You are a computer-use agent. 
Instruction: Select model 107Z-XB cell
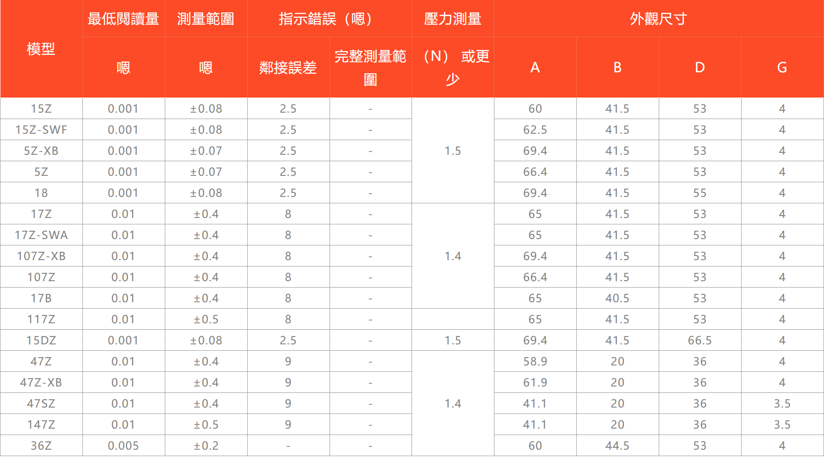pos(41,256)
